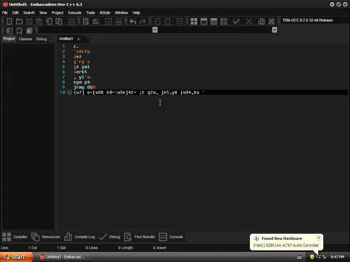Image resolution: width=350 pixels, height=262 pixels.
Task: Select the Untitled1 editor tab
Action: [66, 39]
